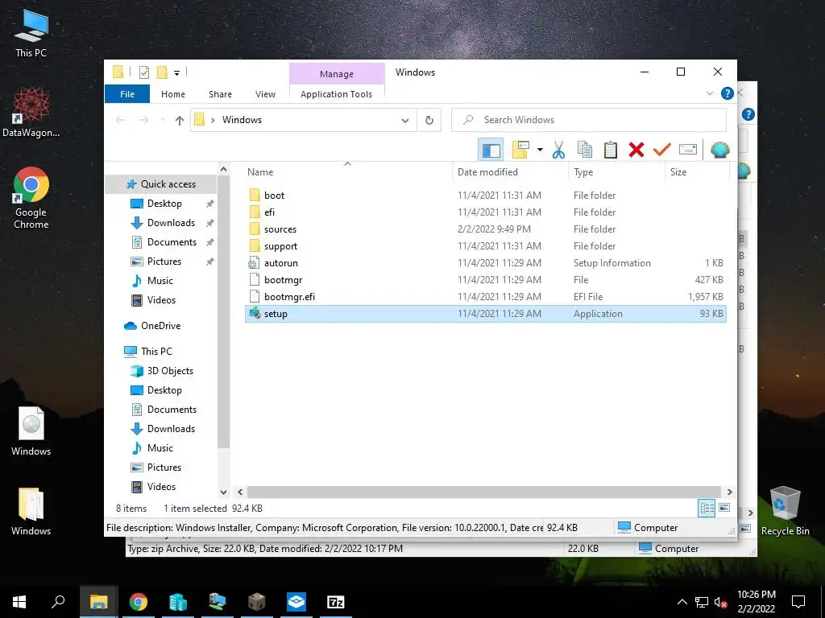Screen dimensions: 825x618
Task: Click the blue Help question mark icon
Action: click(728, 93)
